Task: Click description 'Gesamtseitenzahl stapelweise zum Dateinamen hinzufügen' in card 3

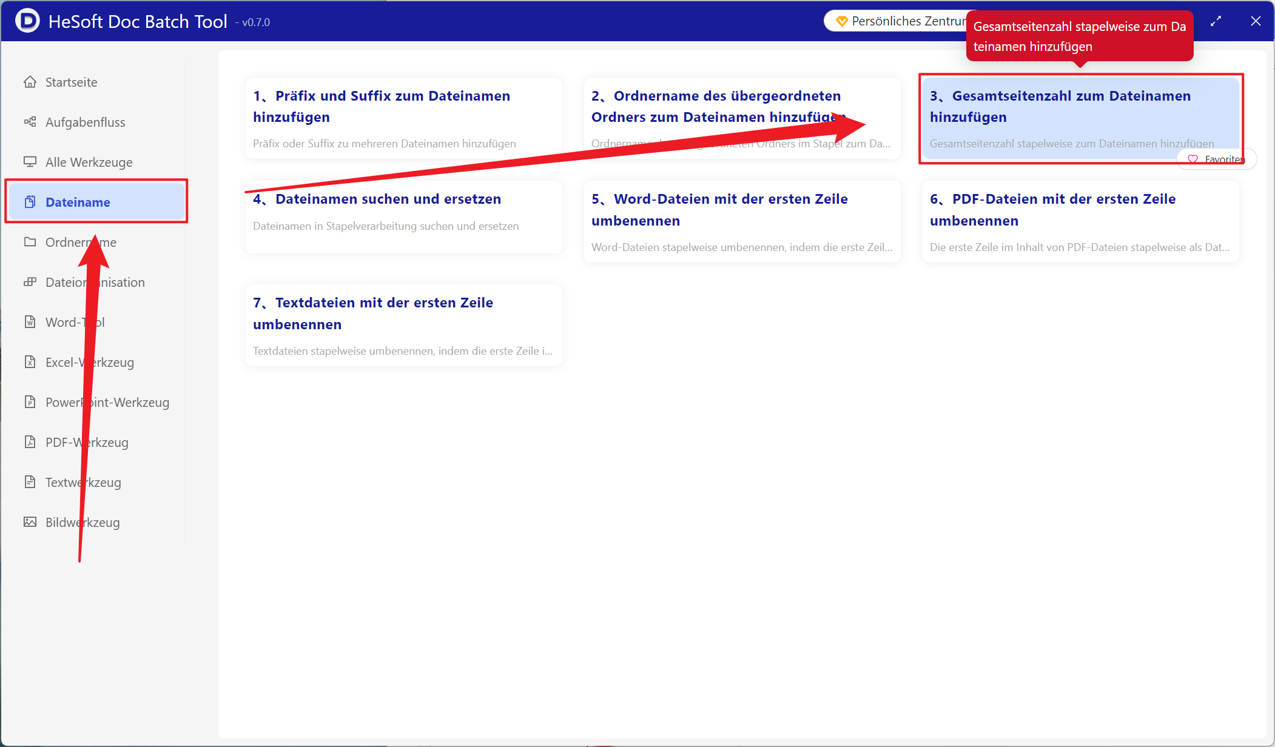Action: 1072,144
